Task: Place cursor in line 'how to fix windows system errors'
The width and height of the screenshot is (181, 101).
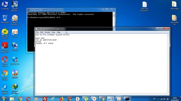Action: [53, 35]
